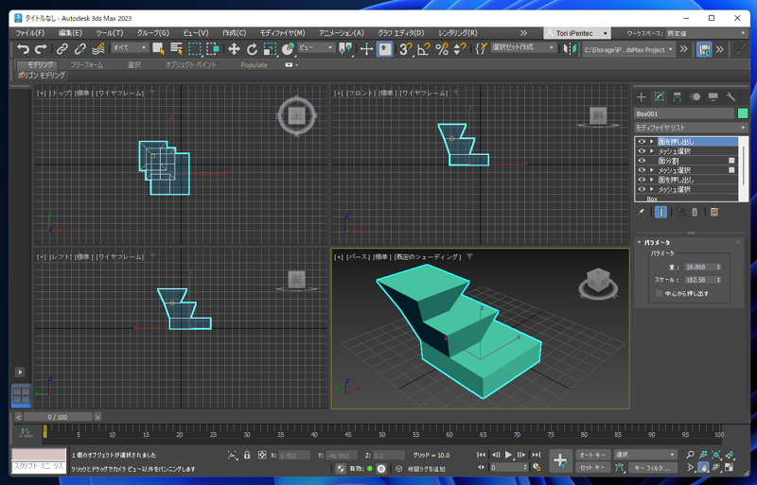
Task: Toggle 3D Snaps icon
Action: [406, 49]
